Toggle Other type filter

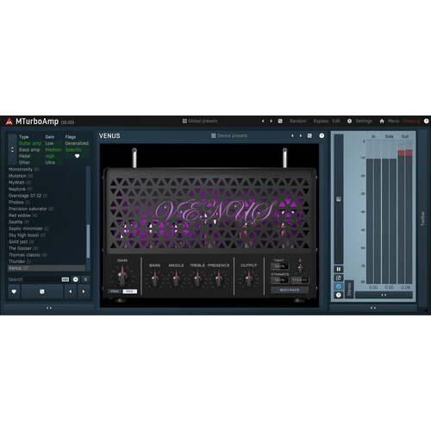point(24,162)
